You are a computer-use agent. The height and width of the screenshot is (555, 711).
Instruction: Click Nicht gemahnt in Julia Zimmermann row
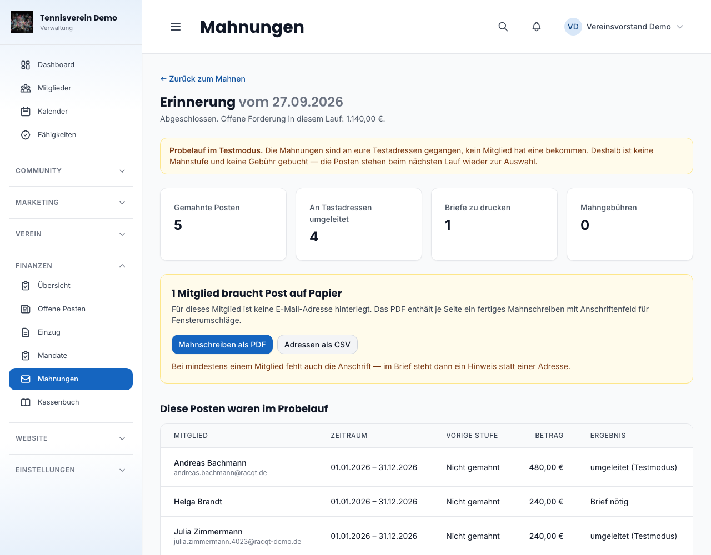pos(473,536)
